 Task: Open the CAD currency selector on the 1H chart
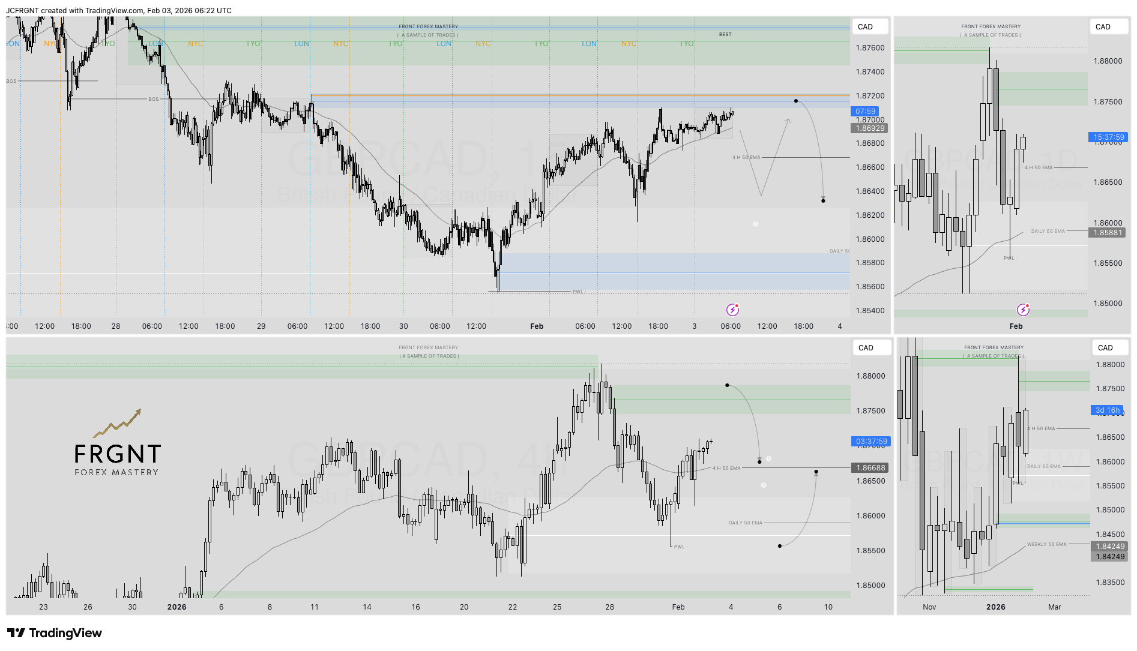click(870, 26)
